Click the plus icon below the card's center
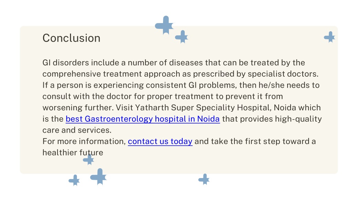Screen dimensions: 353x198 204,179
